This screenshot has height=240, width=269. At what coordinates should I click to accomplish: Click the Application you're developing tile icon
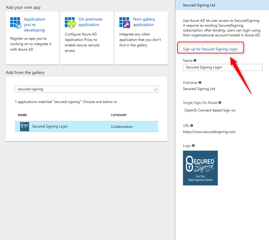(x=16, y=23)
